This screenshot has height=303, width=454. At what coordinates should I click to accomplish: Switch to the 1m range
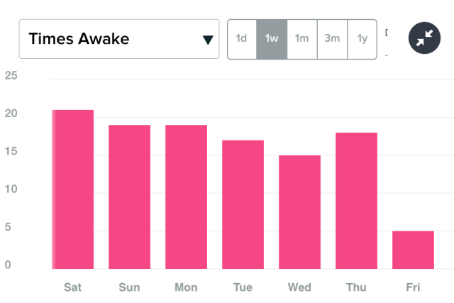tap(302, 39)
